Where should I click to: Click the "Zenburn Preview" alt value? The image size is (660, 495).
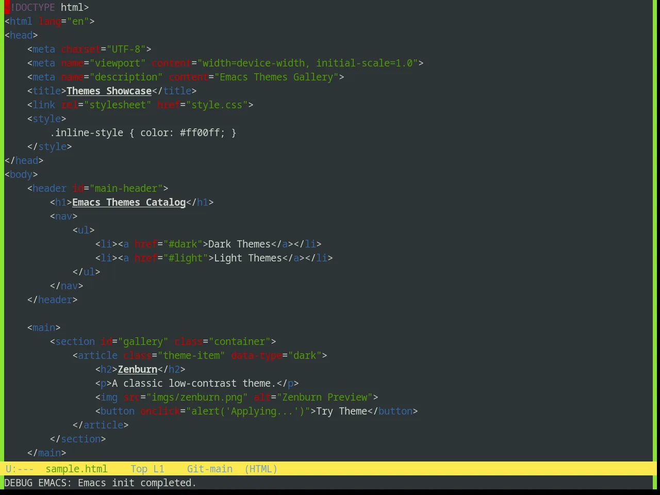click(x=325, y=397)
